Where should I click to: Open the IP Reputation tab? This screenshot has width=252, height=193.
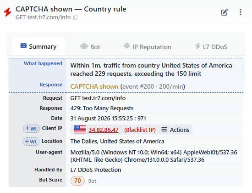pos(147,47)
